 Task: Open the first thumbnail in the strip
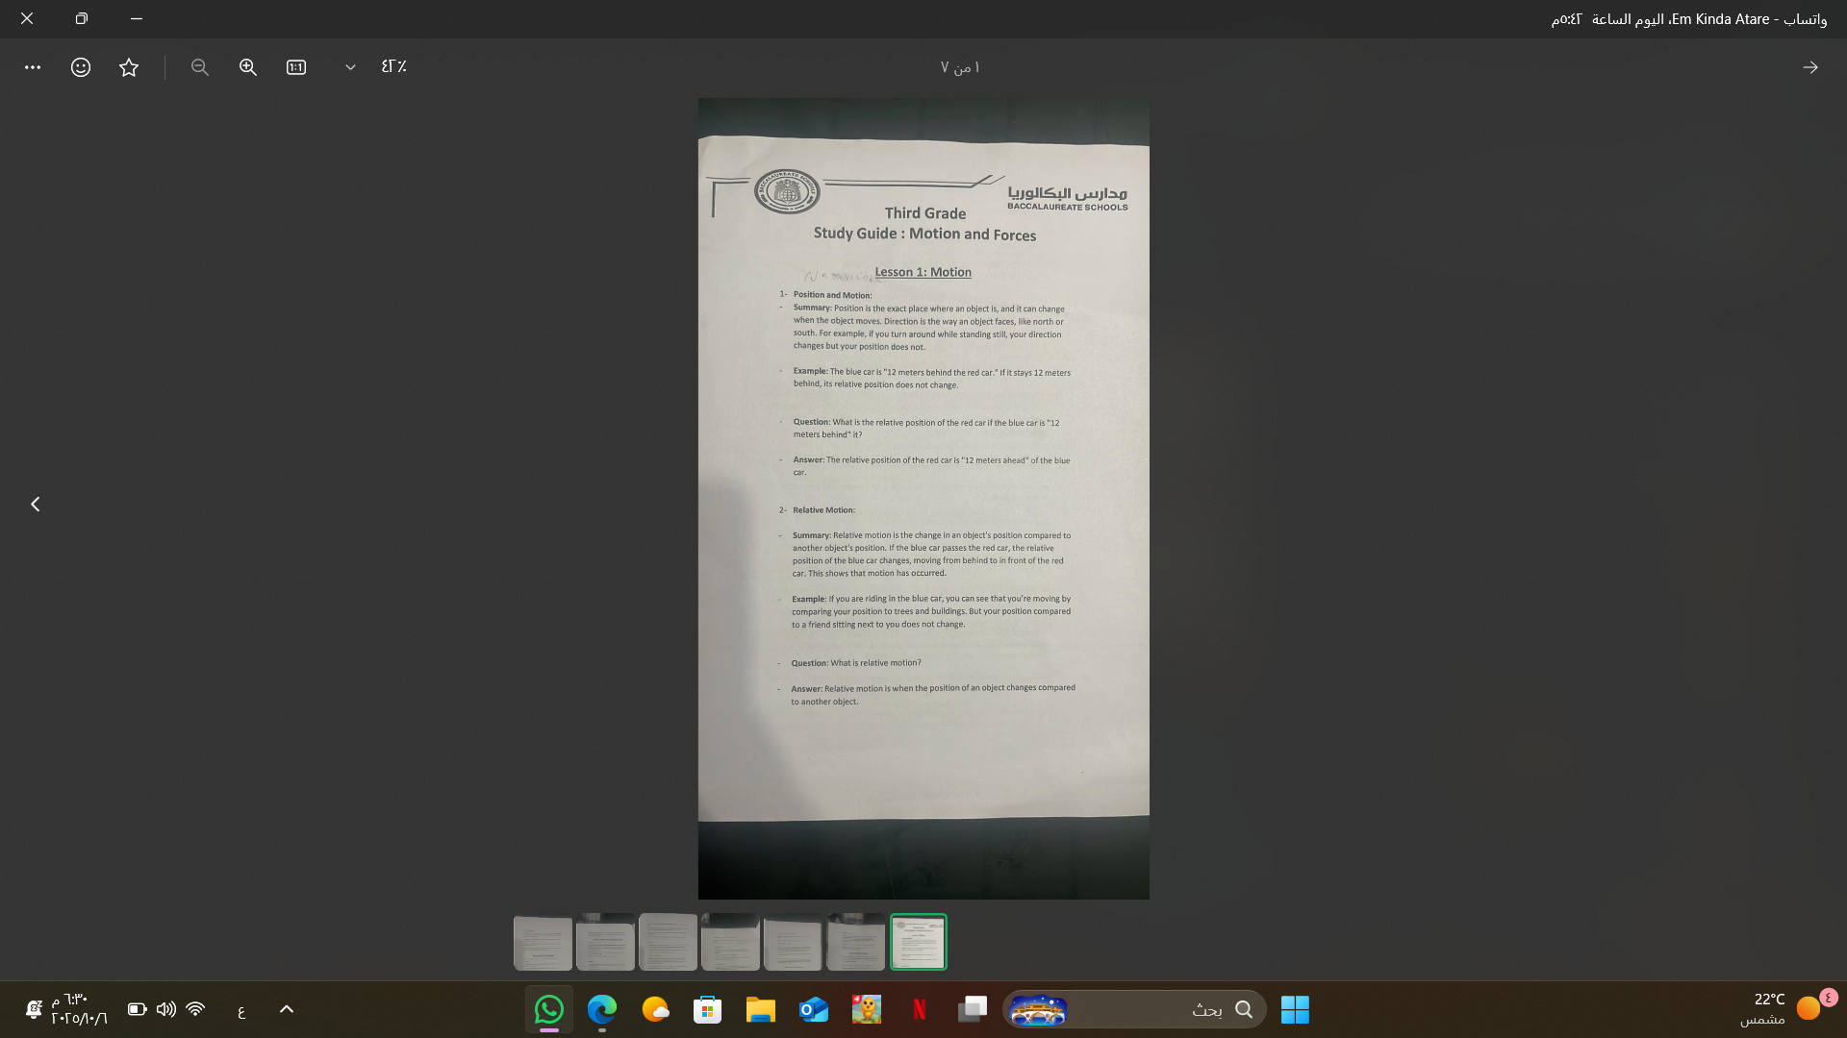(543, 941)
